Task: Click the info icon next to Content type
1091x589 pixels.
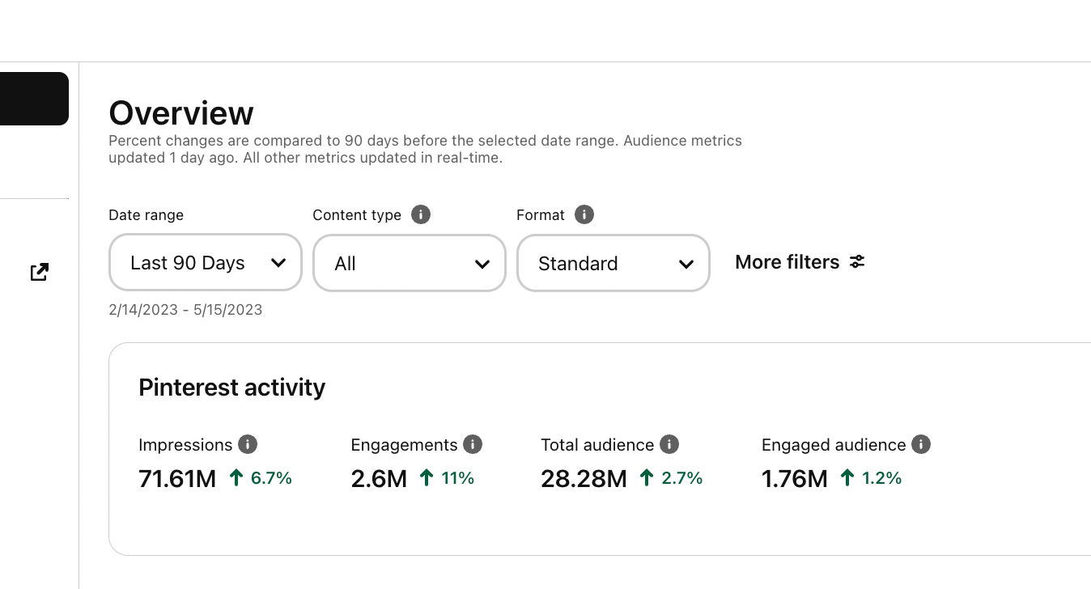Action: (421, 214)
